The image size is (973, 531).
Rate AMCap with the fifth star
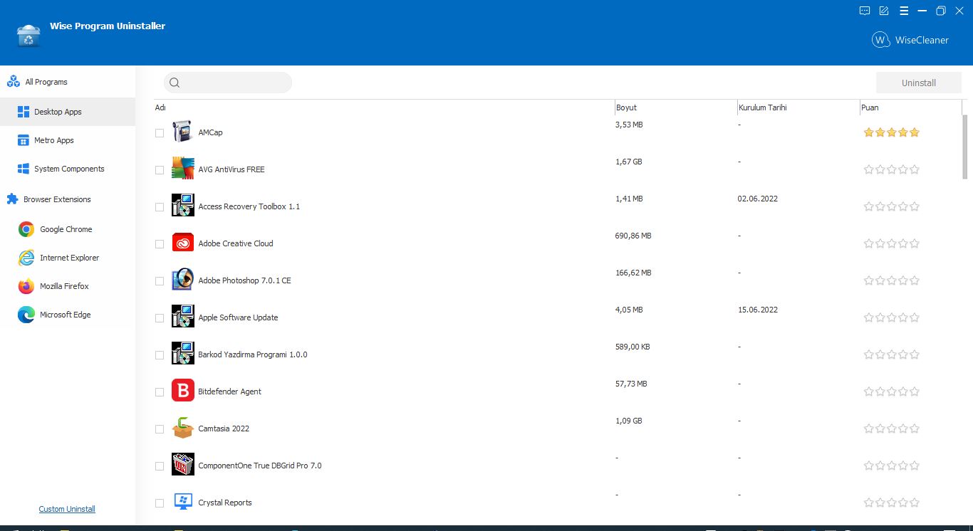click(x=915, y=132)
